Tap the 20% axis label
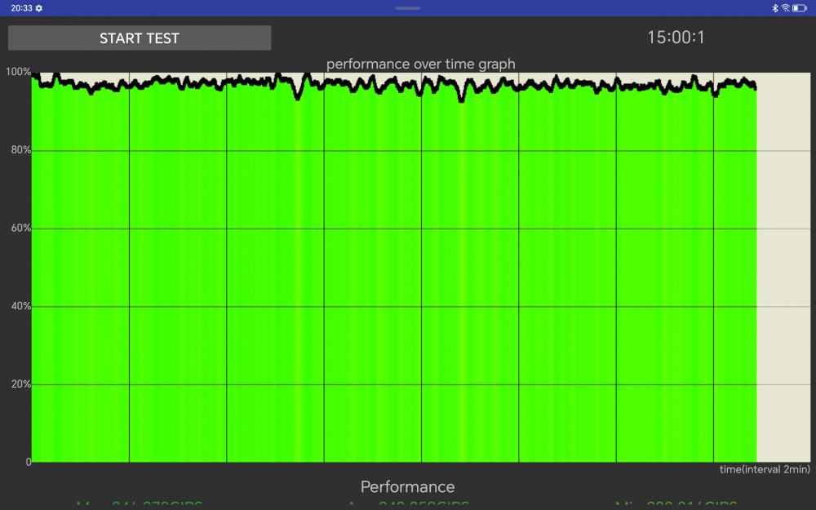The width and height of the screenshot is (816, 510). pos(21,384)
